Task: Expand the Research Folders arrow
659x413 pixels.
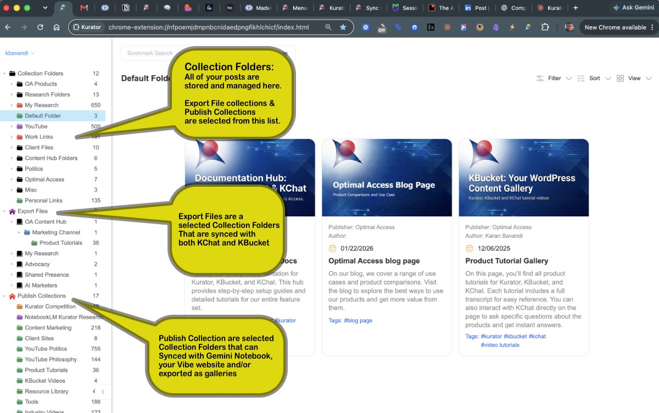Action: pos(12,94)
